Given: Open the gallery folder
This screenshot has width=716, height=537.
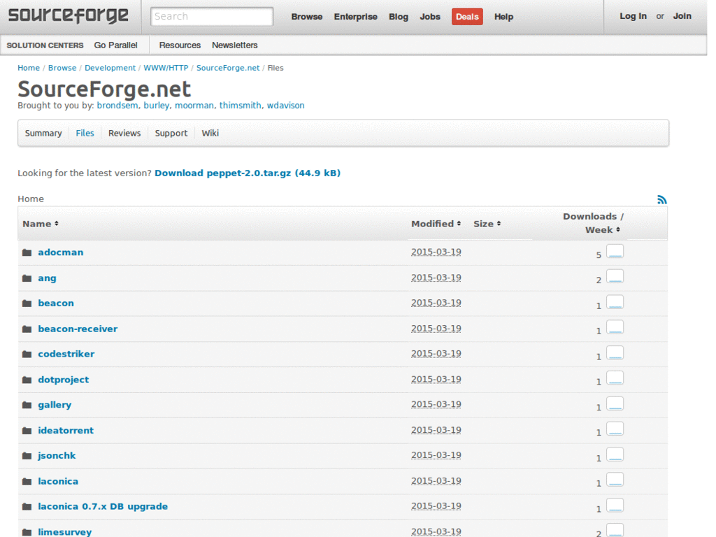Looking at the screenshot, I should pyautogui.click(x=55, y=405).
